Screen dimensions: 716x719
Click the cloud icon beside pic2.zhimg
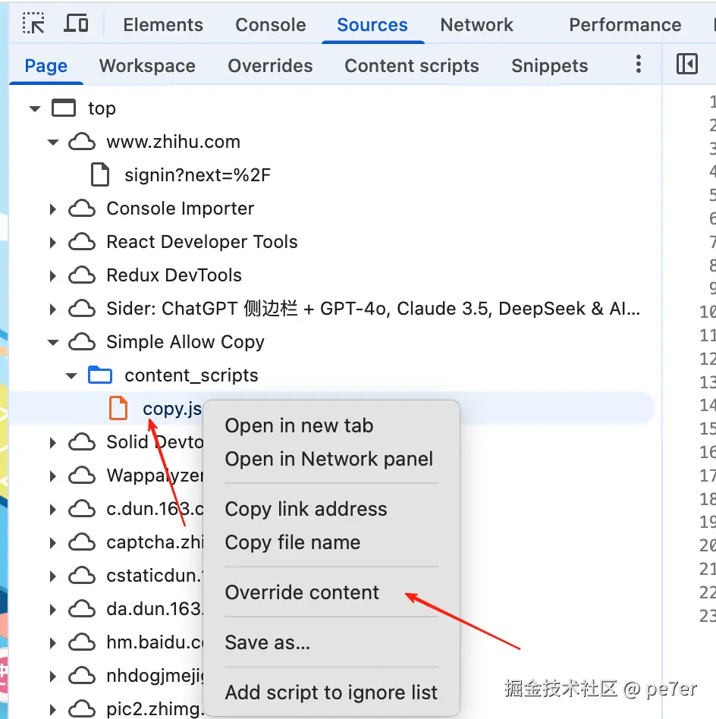tap(82, 709)
